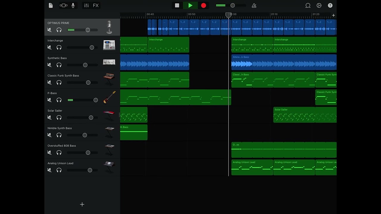Open the Interchange drum machine icon
381x214 pixels.
click(109, 45)
